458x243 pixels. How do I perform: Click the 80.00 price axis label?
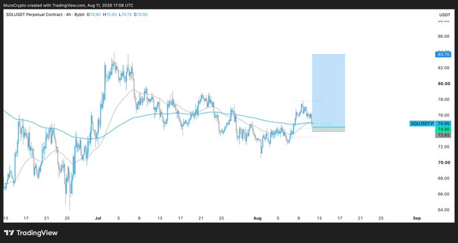[444, 83]
